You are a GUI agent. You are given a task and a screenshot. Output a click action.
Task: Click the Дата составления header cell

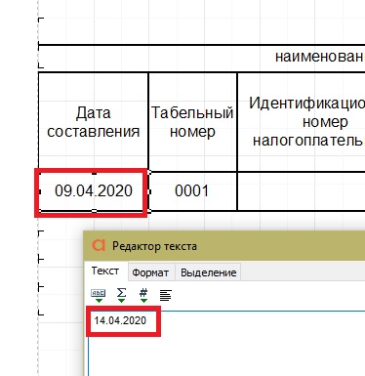pos(94,122)
